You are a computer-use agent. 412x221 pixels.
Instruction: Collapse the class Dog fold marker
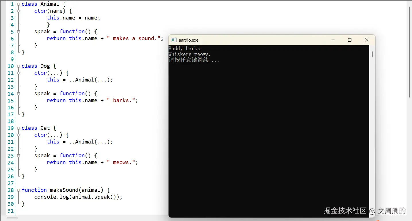pos(19,66)
